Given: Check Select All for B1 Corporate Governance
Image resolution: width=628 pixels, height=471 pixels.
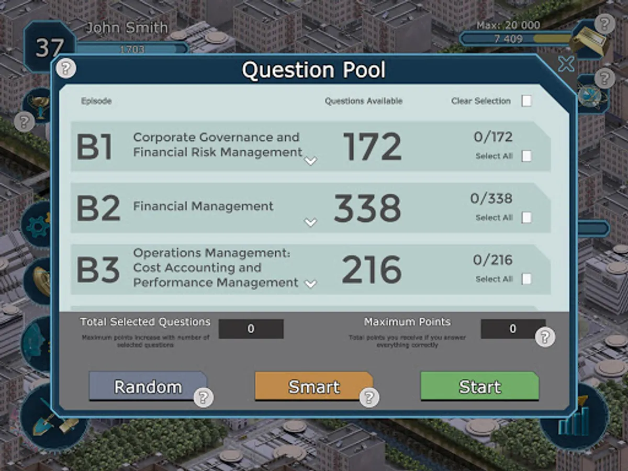Looking at the screenshot, I should pos(526,156).
